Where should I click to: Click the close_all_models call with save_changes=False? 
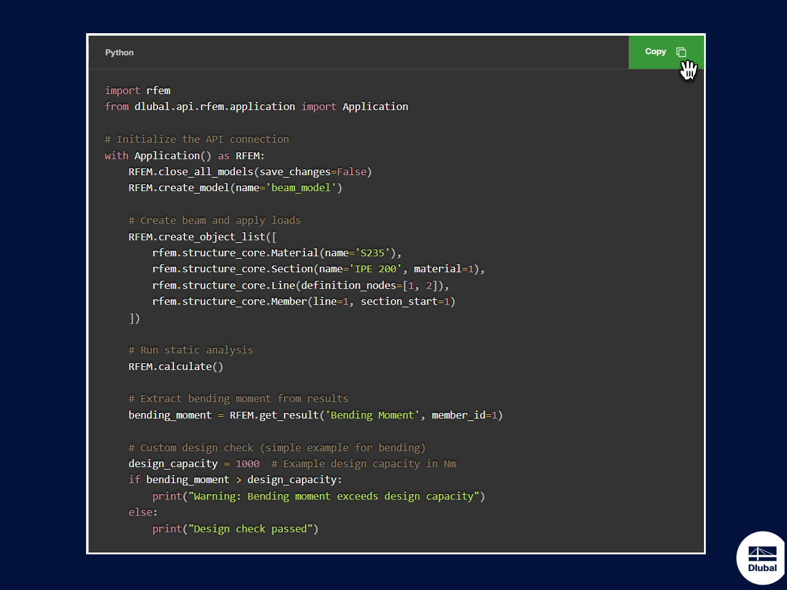[250, 171]
